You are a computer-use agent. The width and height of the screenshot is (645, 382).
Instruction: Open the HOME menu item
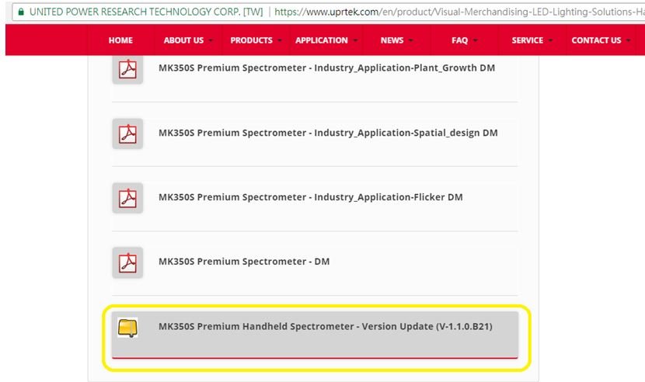(120, 40)
